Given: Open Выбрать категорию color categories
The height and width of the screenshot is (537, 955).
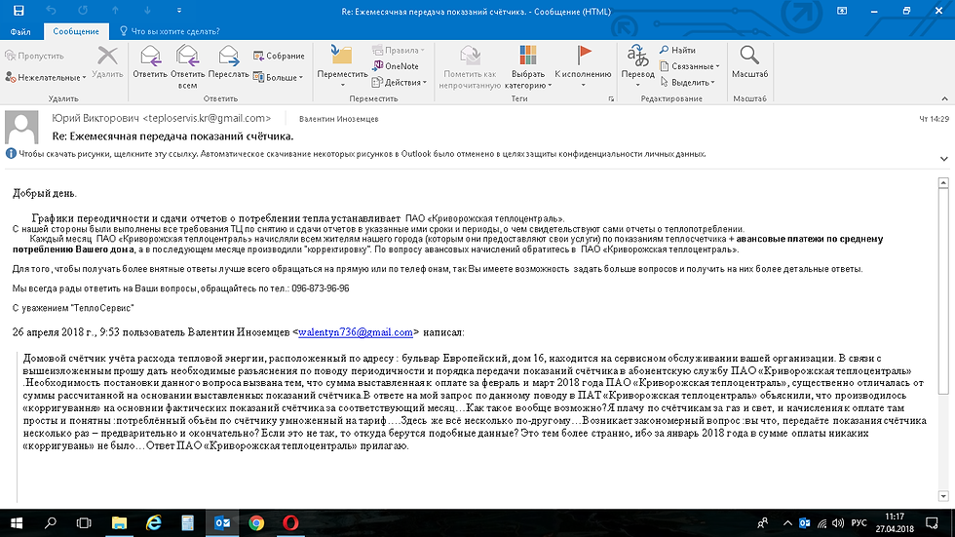Looking at the screenshot, I should coord(528,67).
